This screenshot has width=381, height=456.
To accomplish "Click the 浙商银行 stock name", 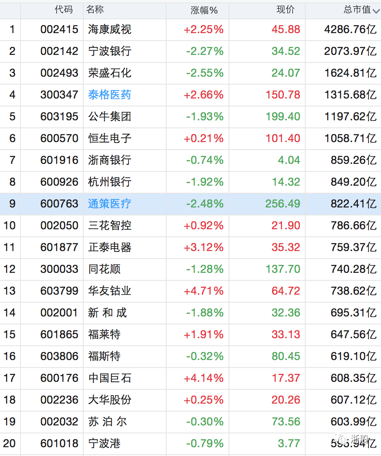I will [110, 160].
